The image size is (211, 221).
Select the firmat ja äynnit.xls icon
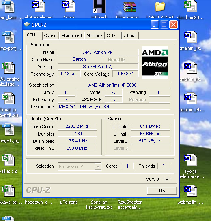pyautogui.click(x=8, y=98)
